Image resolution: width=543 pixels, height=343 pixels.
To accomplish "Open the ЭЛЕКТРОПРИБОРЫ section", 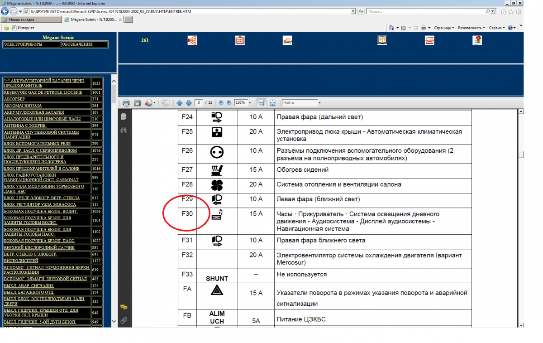I will coord(23,44).
